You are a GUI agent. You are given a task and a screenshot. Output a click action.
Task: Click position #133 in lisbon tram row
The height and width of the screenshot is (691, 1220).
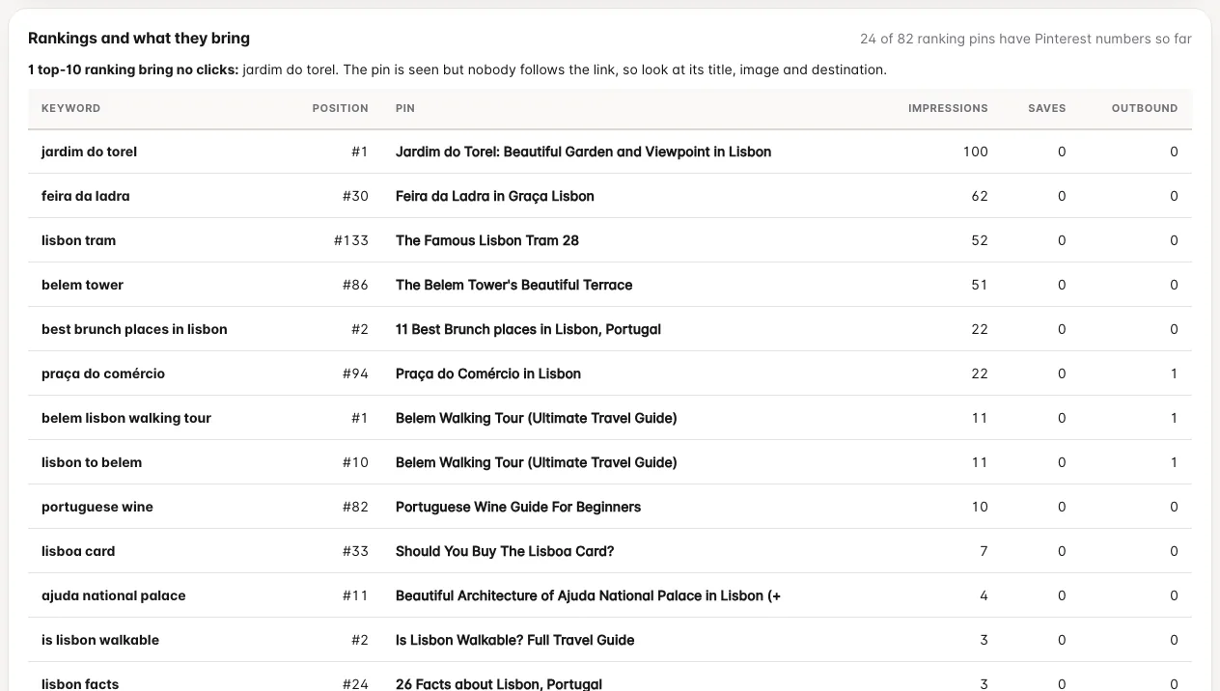click(x=351, y=240)
